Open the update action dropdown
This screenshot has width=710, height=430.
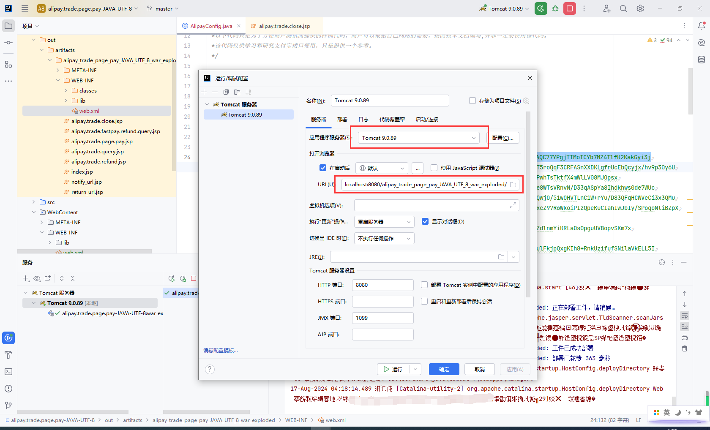click(384, 222)
